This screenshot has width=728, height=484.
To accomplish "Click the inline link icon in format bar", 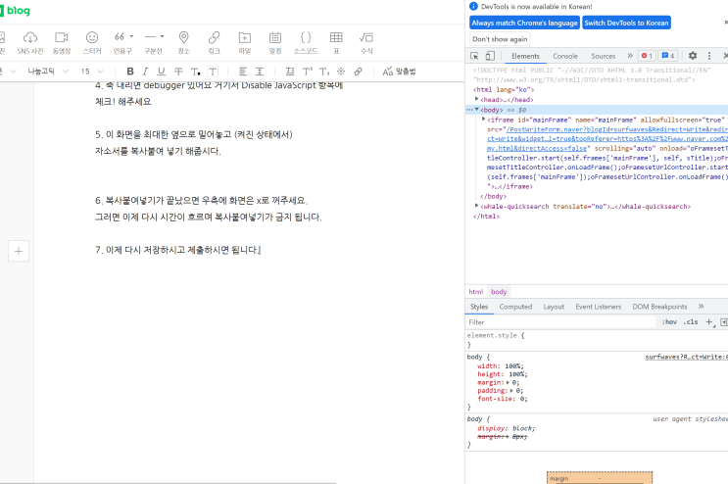I will (358, 71).
